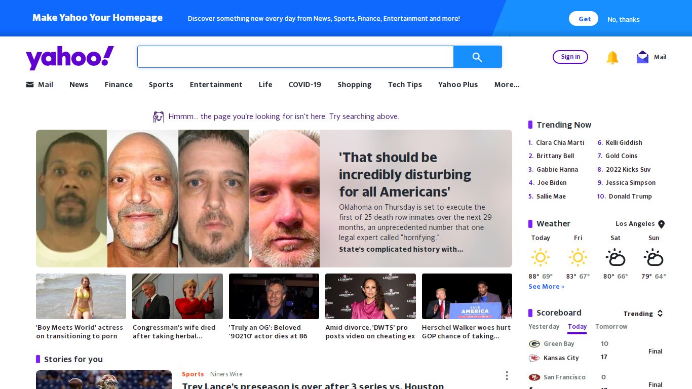Open trending topic Jessica Simpson
This screenshot has width=692, height=389.
coord(631,183)
